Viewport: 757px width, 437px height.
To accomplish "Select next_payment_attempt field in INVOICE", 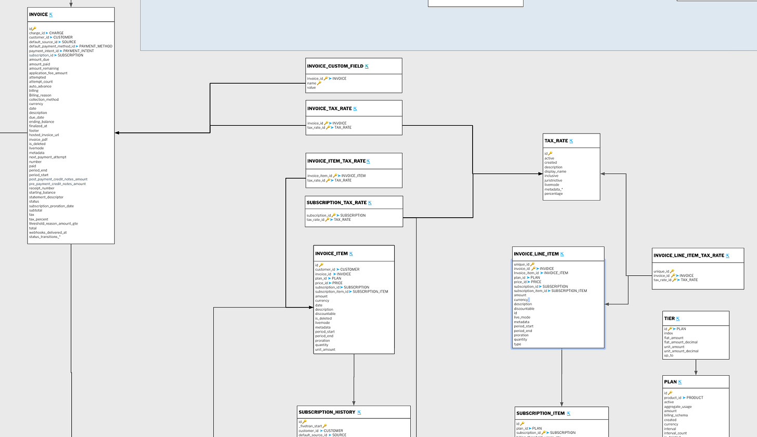I will (x=48, y=157).
